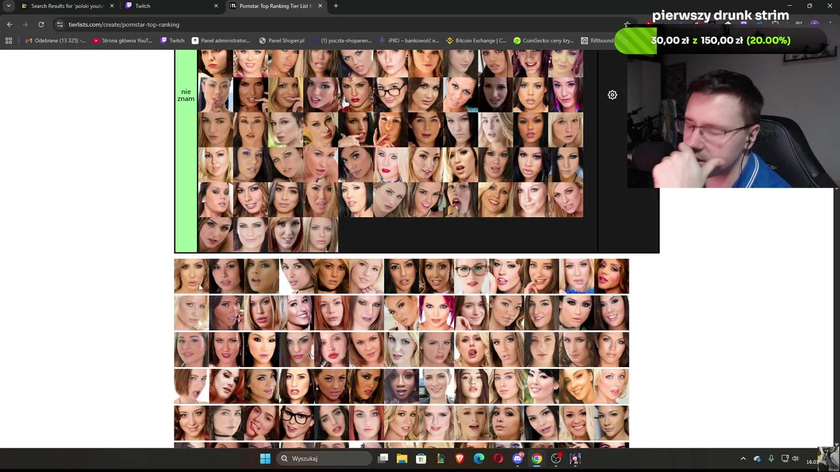Screen dimensions: 840x472
Task: Click the microphone tray icon
Action: [x=771, y=458]
